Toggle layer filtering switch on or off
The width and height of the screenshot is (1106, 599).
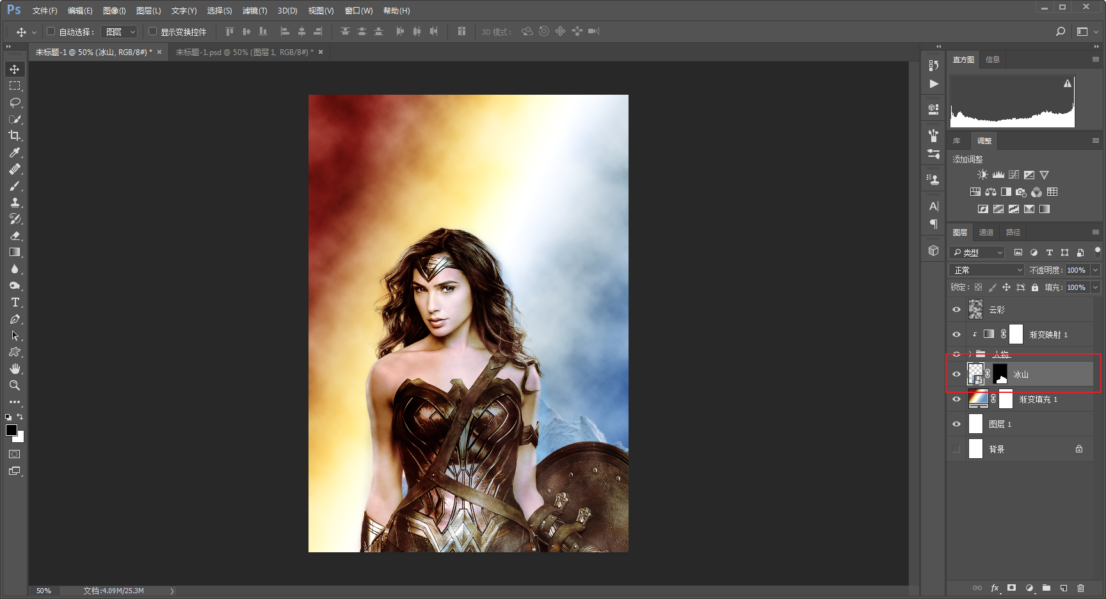click(1097, 252)
